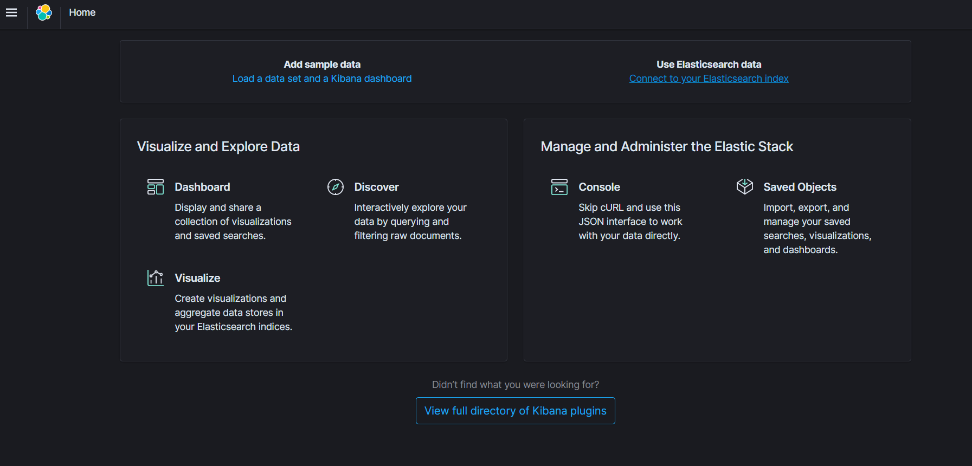Open the Console title link
This screenshot has height=466, width=972.
click(x=599, y=187)
